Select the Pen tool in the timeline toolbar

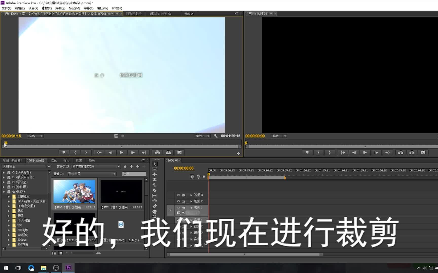(x=155, y=206)
